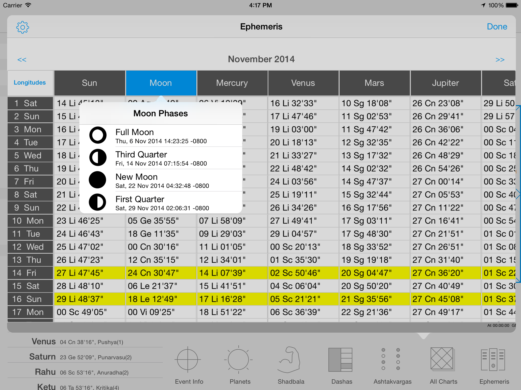Screen dimensions: 521x390
Task: Select the Mercury column header
Action: 232,83
